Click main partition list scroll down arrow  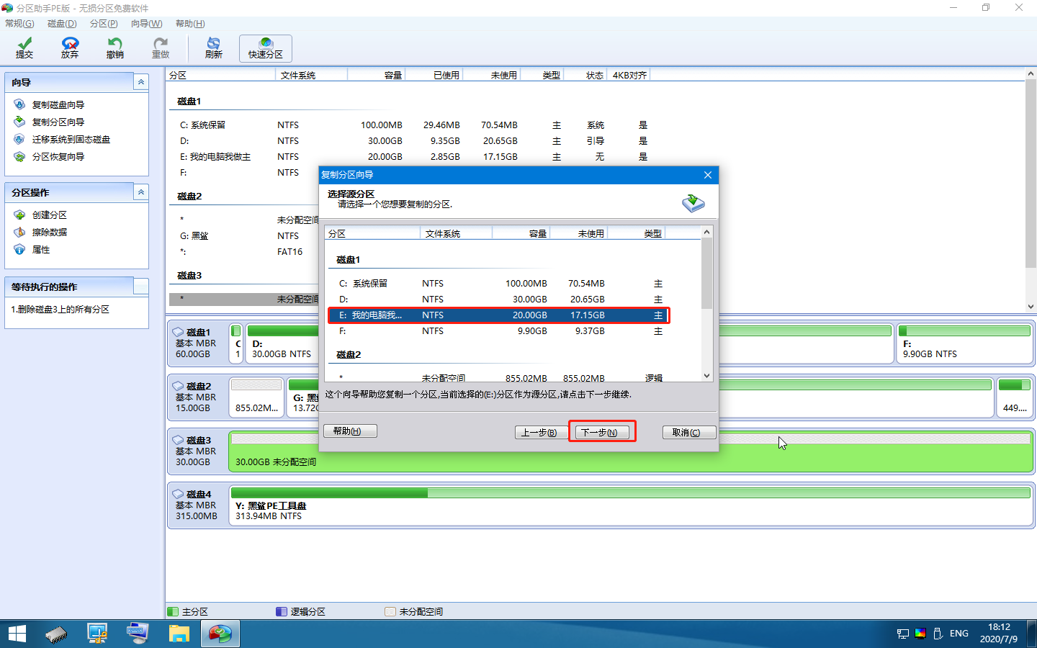1031,306
